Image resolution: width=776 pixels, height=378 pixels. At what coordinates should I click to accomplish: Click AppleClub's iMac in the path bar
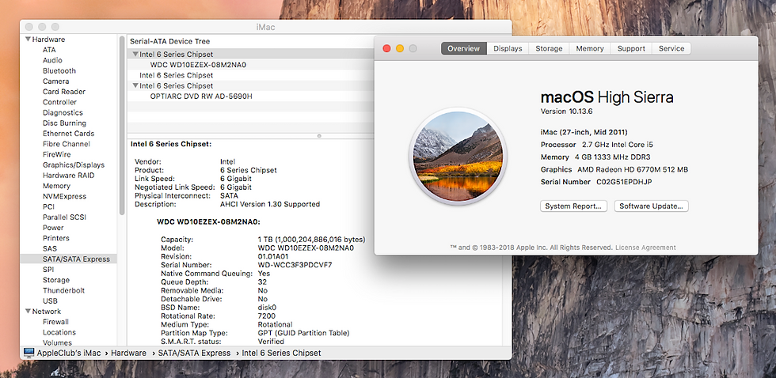[69, 353]
